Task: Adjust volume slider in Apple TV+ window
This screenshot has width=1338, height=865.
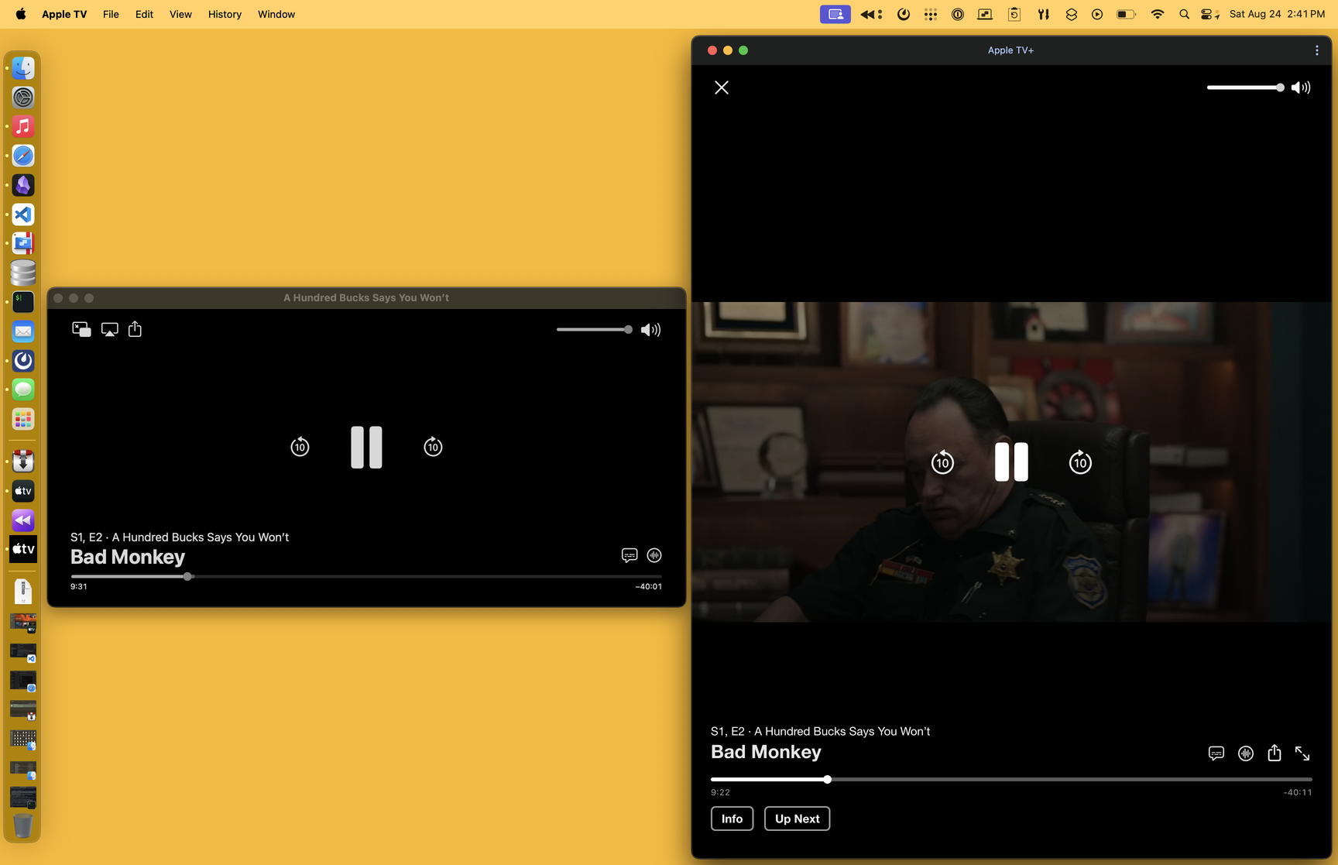Action: coord(1245,88)
